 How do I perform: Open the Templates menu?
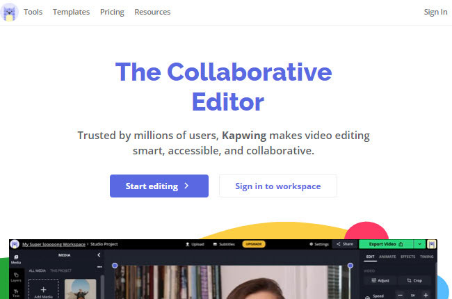tap(71, 12)
